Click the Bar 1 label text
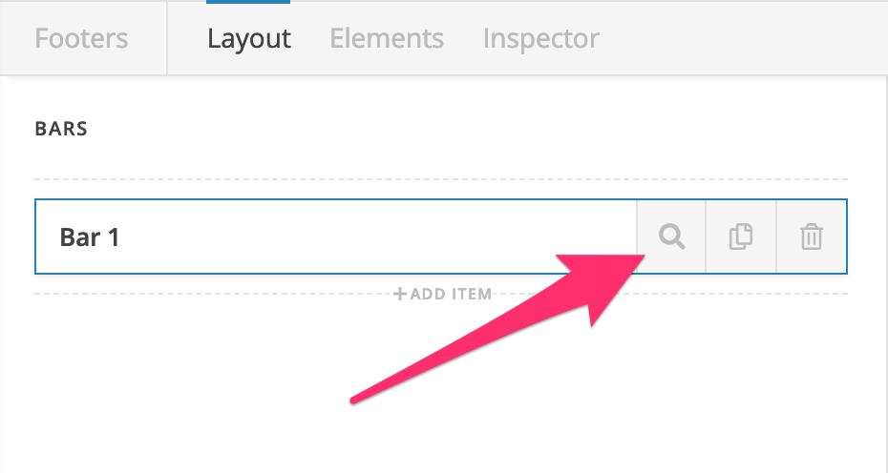Image resolution: width=888 pixels, height=473 pixels. [90, 237]
